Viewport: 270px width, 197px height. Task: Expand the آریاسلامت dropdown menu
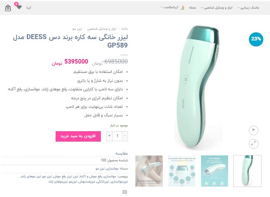click(169, 7)
